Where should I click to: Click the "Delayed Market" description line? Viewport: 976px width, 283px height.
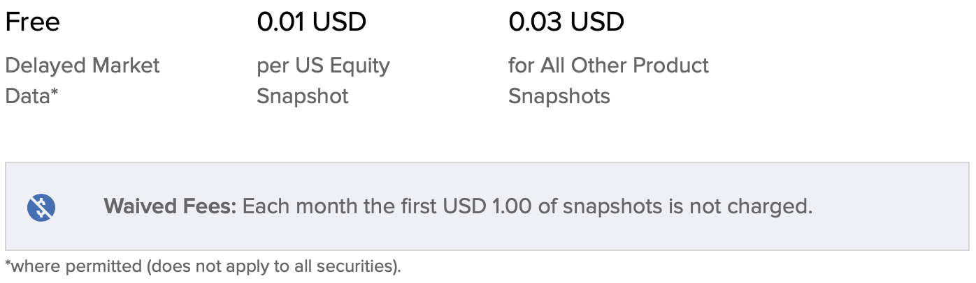82,66
